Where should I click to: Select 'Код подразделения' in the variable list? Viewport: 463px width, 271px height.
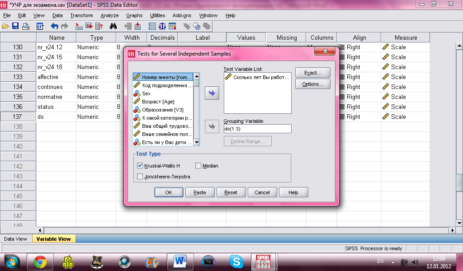point(163,85)
